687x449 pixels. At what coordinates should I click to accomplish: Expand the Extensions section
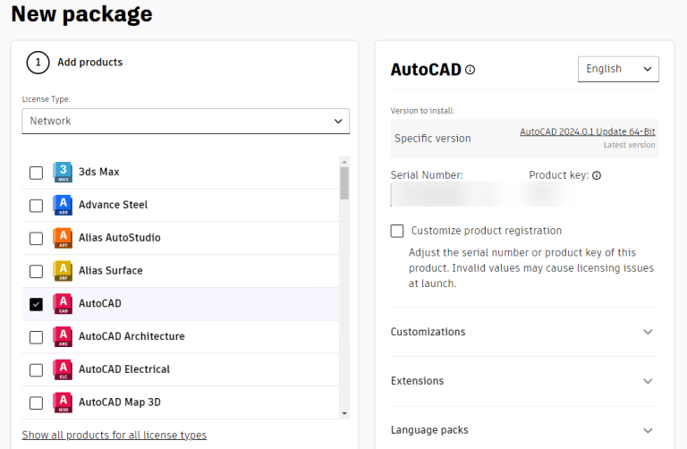tap(523, 381)
